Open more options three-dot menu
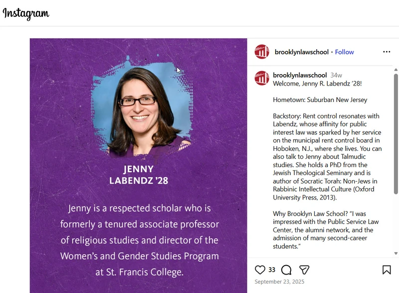The image size is (399, 293). pyautogui.click(x=387, y=52)
